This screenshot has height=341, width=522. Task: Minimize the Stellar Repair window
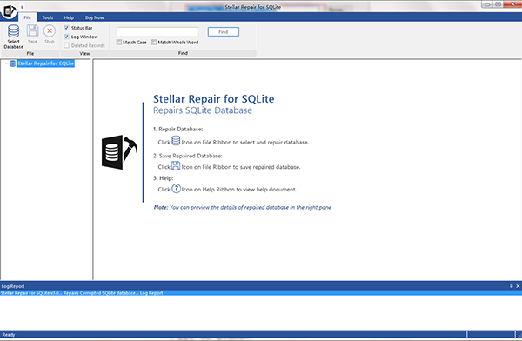click(x=487, y=4)
